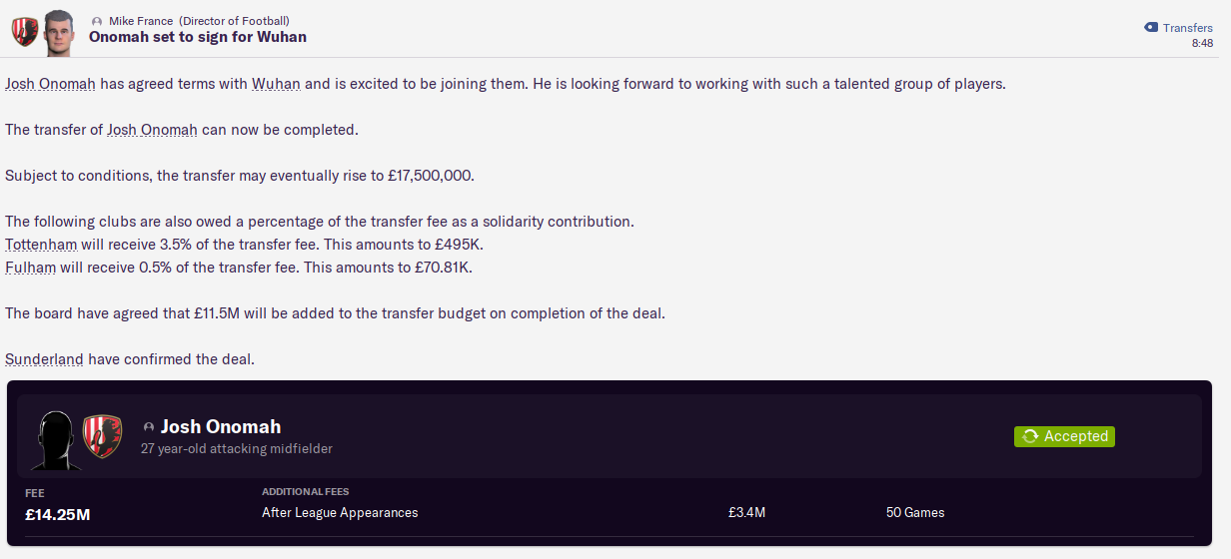
Task: Click the small person icon beside the card's player name
Action: coord(149,427)
